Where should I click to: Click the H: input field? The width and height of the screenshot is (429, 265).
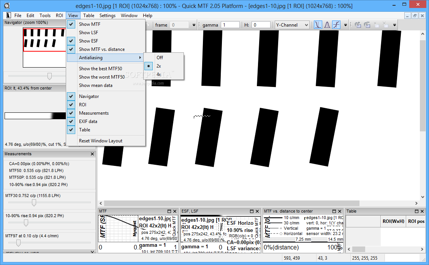[261, 25]
